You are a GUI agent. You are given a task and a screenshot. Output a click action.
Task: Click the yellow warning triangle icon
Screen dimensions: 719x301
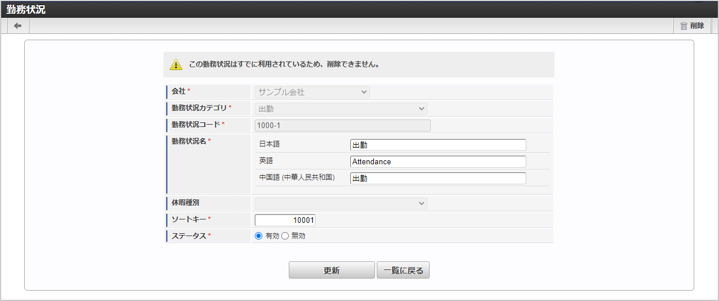[x=176, y=64]
